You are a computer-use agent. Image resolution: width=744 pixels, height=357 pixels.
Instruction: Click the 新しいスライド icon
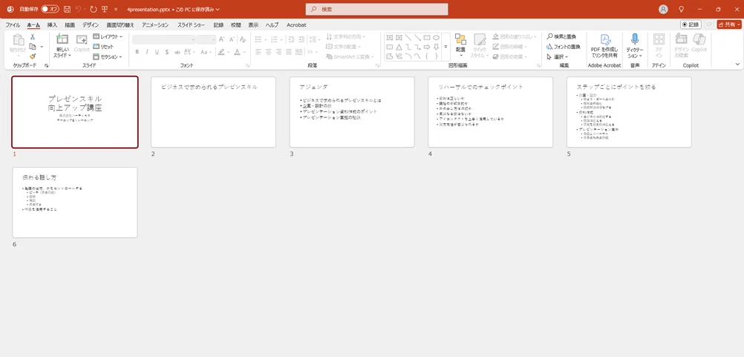[62, 39]
